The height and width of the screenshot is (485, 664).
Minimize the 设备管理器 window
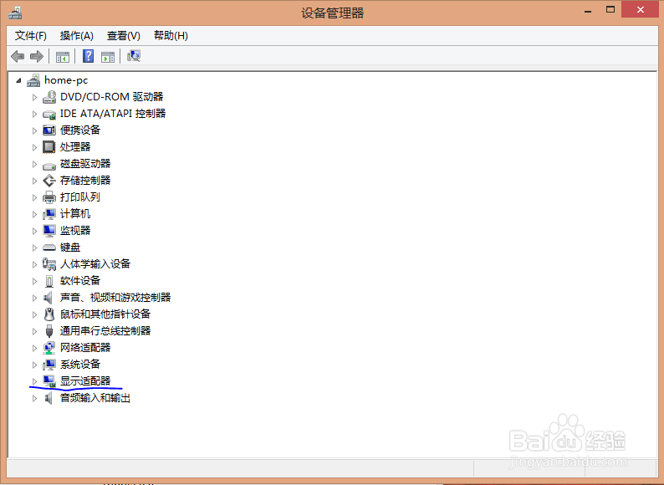[588, 10]
